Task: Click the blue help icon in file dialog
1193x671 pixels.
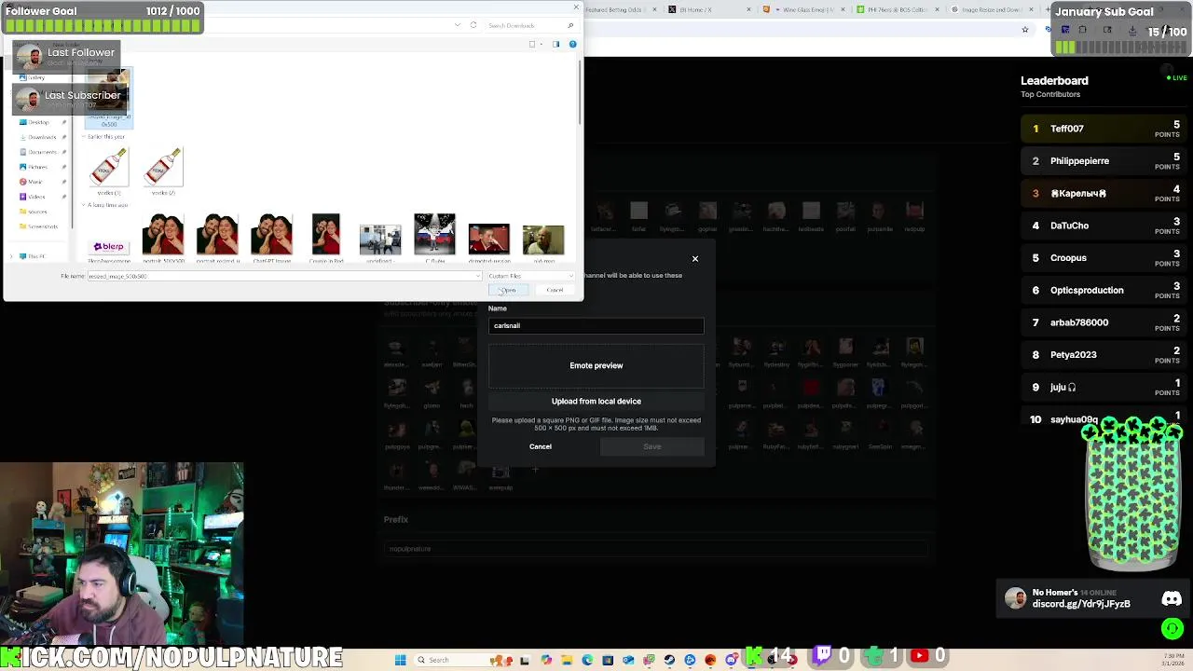Action: tap(572, 44)
